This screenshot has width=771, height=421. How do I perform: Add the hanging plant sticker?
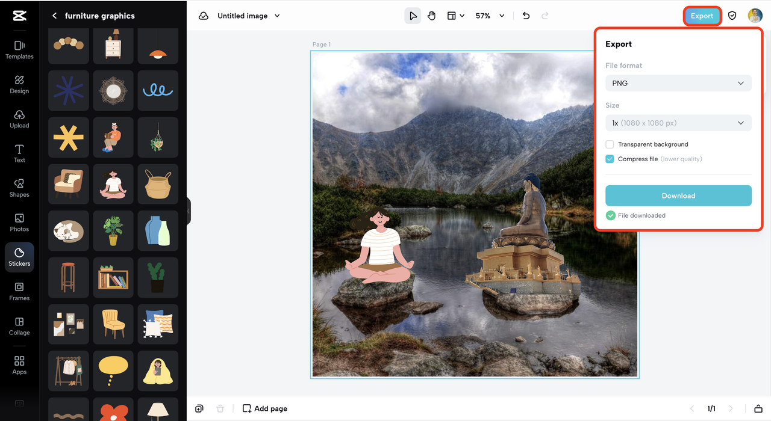(x=158, y=138)
